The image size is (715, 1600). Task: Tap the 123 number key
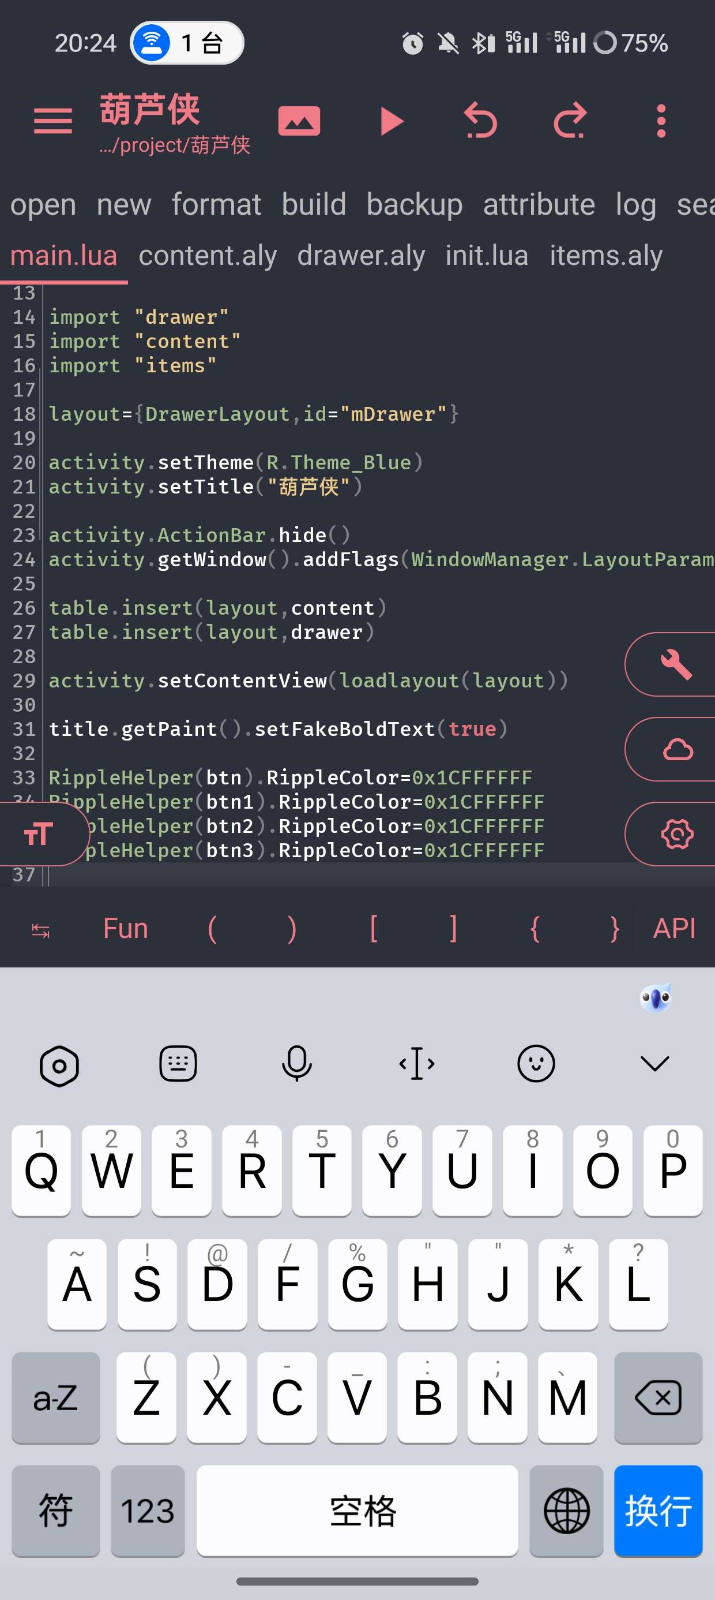click(x=147, y=1511)
